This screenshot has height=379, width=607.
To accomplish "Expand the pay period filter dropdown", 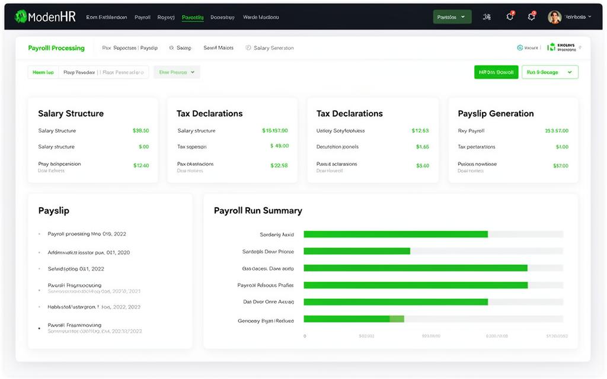I will click(x=177, y=72).
